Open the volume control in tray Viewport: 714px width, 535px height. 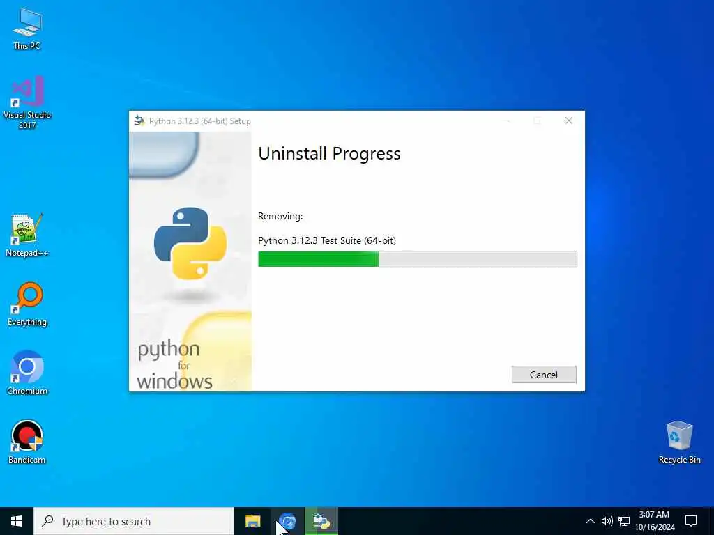point(607,521)
